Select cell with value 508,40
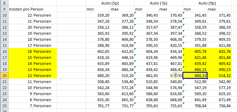 98,82
